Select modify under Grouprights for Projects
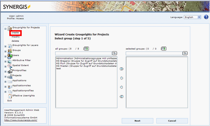The image size is (210, 126). [16, 37]
